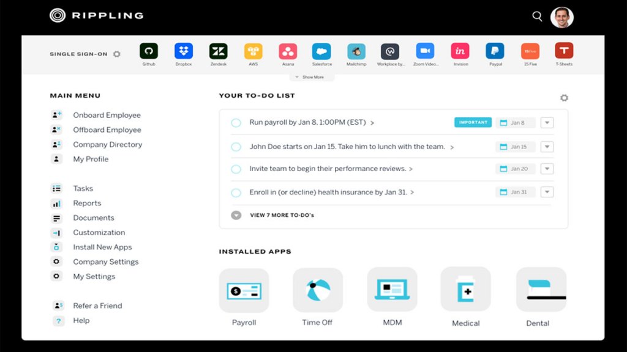
Task: Open the performance reviews task text
Action: coord(328,169)
